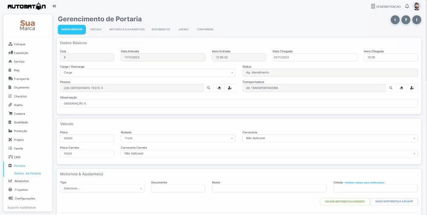Open help with the question mark button
This screenshot has height=215, width=427.
[x=406, y=20]
